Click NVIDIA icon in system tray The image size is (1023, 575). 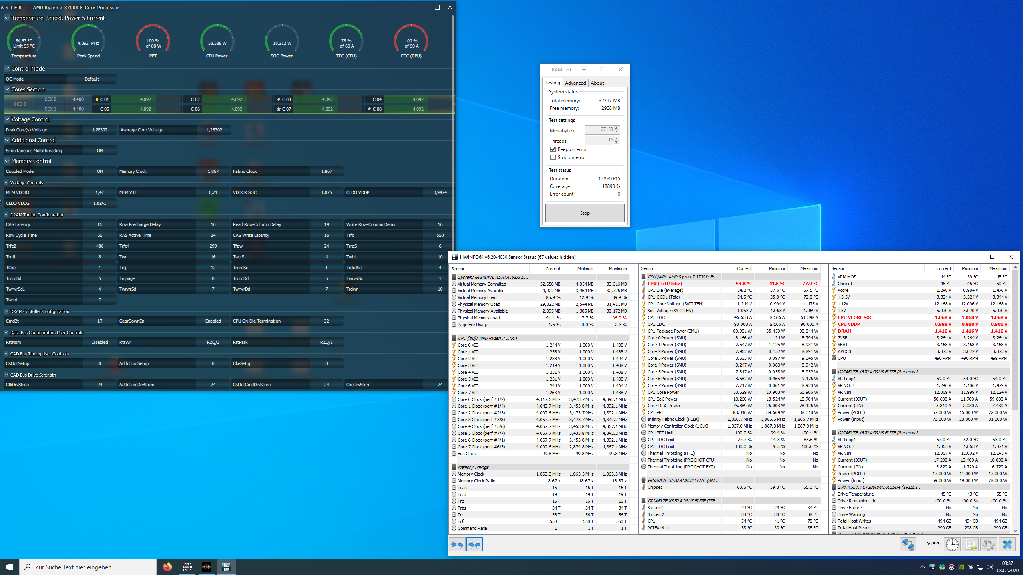click(x=961, y=567)
